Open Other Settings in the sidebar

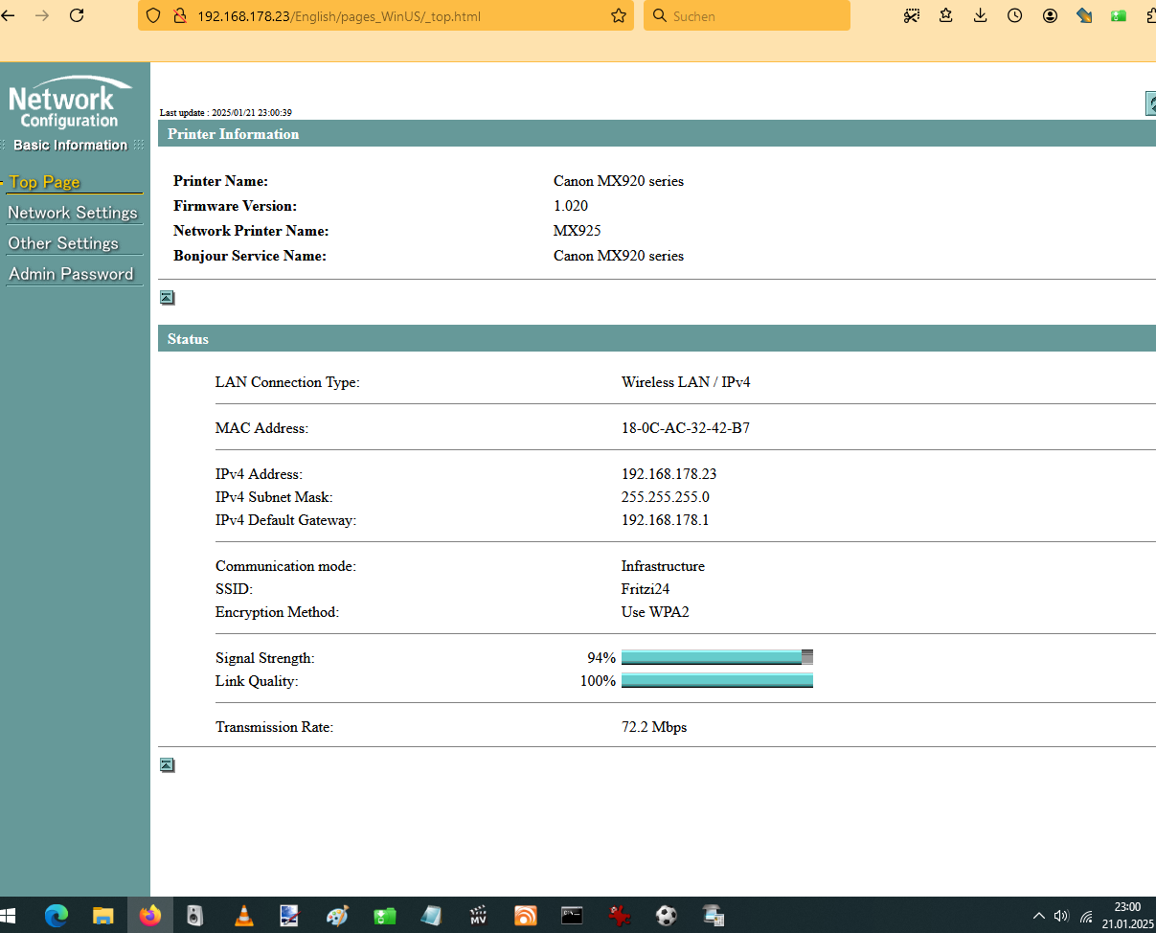pos(63,243)
